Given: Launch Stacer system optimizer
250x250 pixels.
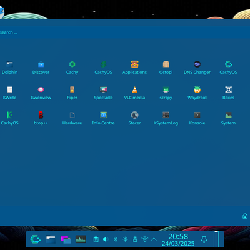Looking at the screenshot, I should point(134,118).
